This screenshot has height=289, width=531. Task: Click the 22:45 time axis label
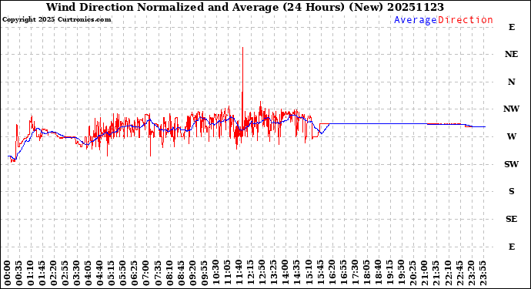pyautogui.click(x=459, y=273)
